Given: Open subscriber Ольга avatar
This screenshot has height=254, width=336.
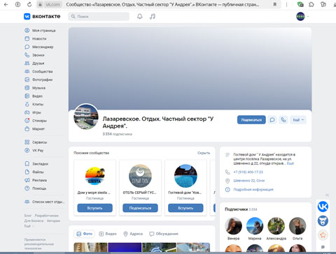Looking at the screenshot, I should click(x=297, y=225).
